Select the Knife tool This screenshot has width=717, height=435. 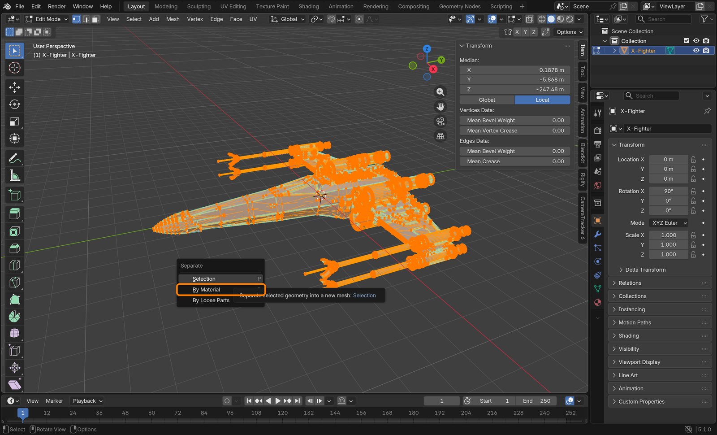tap(14, 282)
